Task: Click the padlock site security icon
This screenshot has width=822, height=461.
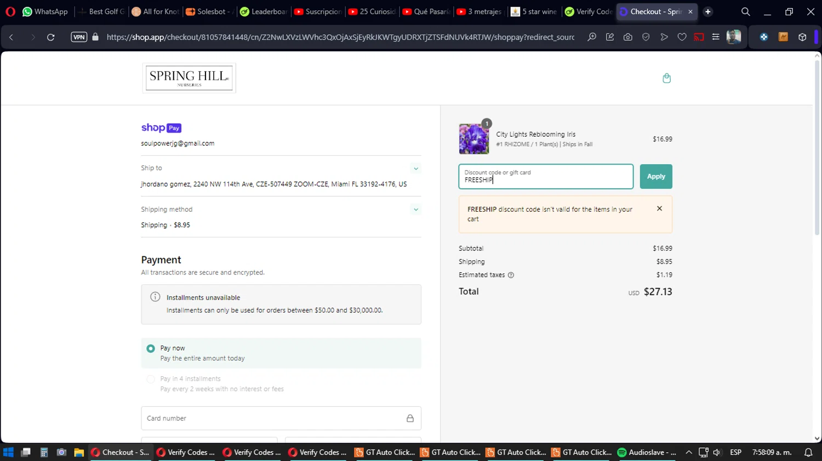Action: click(95, 37)
